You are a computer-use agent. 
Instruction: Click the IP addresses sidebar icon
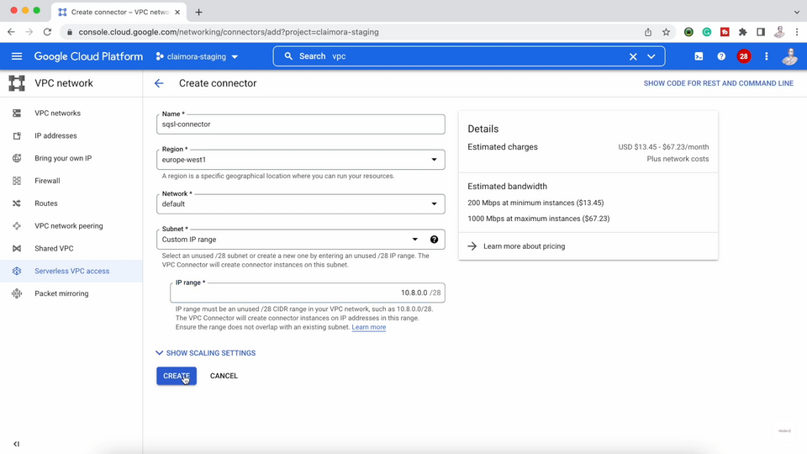(17, 136)
